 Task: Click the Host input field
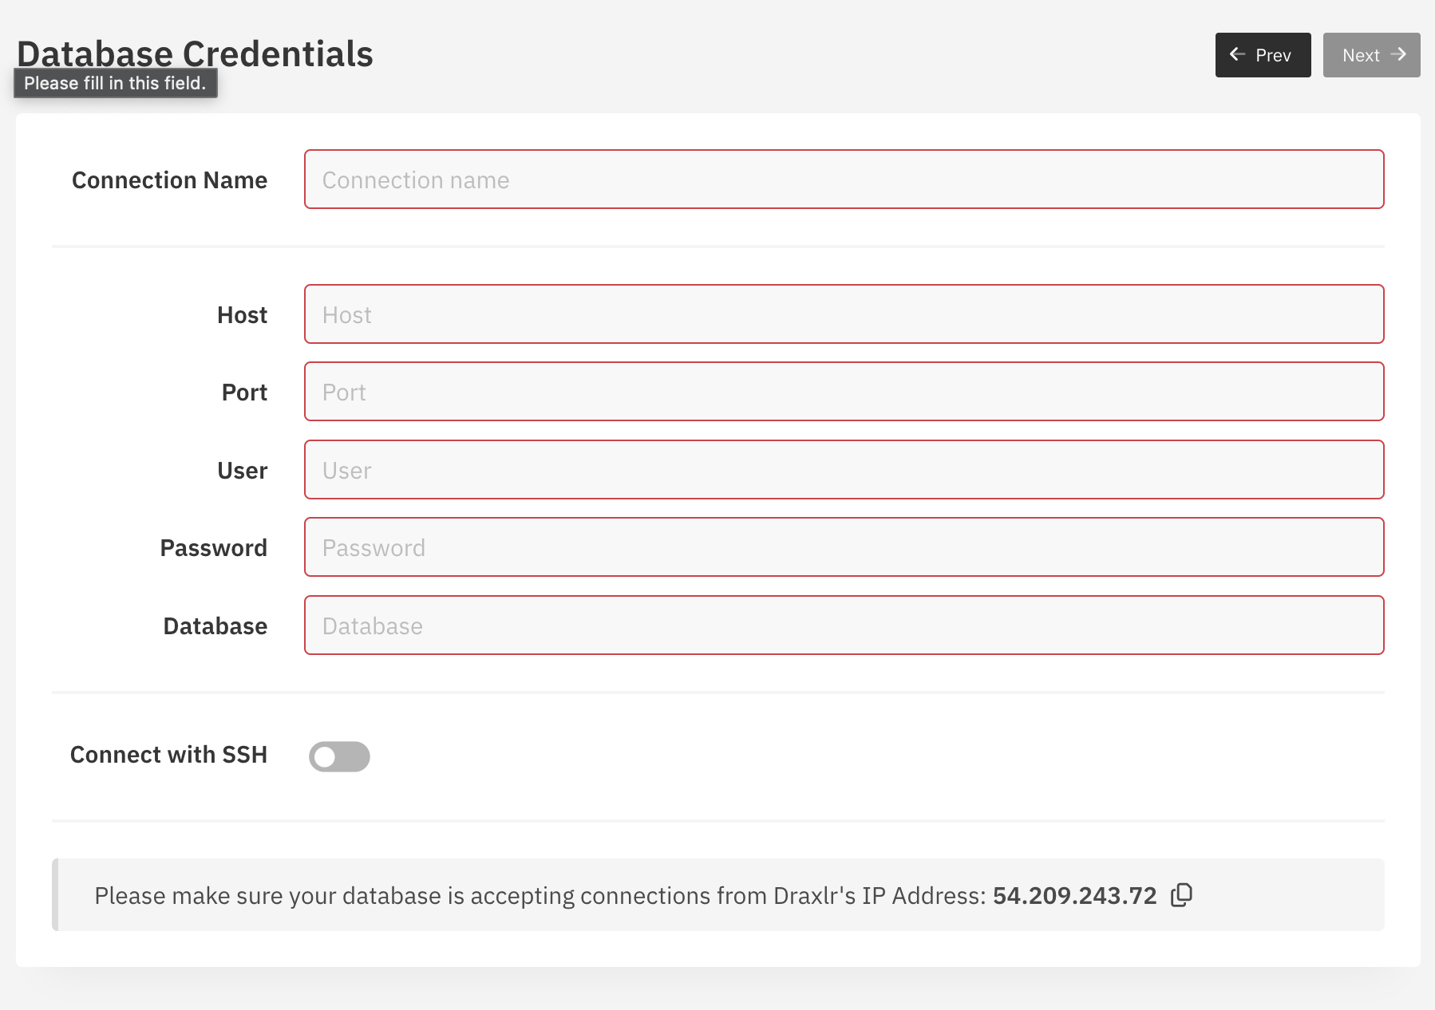coord(844,314)
